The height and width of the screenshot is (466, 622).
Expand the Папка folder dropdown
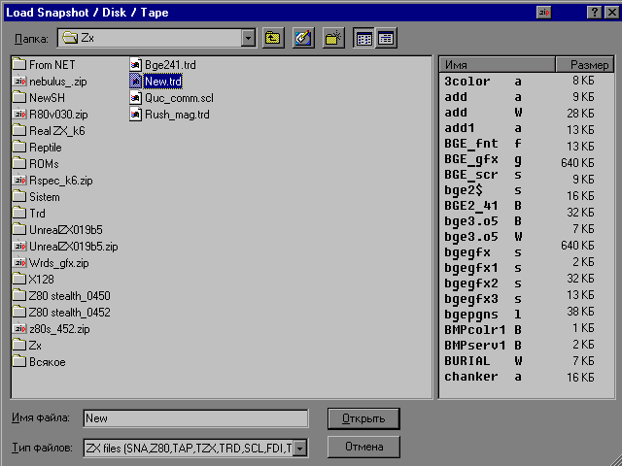click(x=248, y=39)
